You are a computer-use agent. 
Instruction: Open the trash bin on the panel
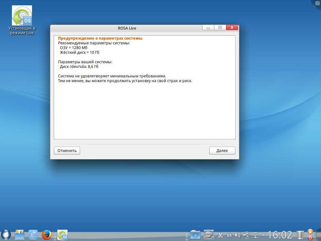pos(300,235)
